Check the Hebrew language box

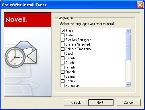(63, 81)
